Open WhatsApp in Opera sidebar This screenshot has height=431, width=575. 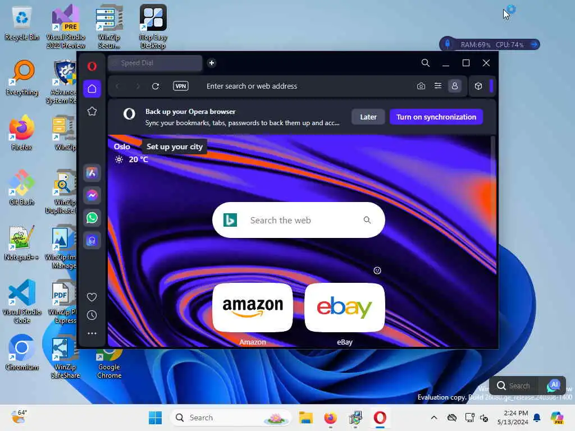(92, 218)
